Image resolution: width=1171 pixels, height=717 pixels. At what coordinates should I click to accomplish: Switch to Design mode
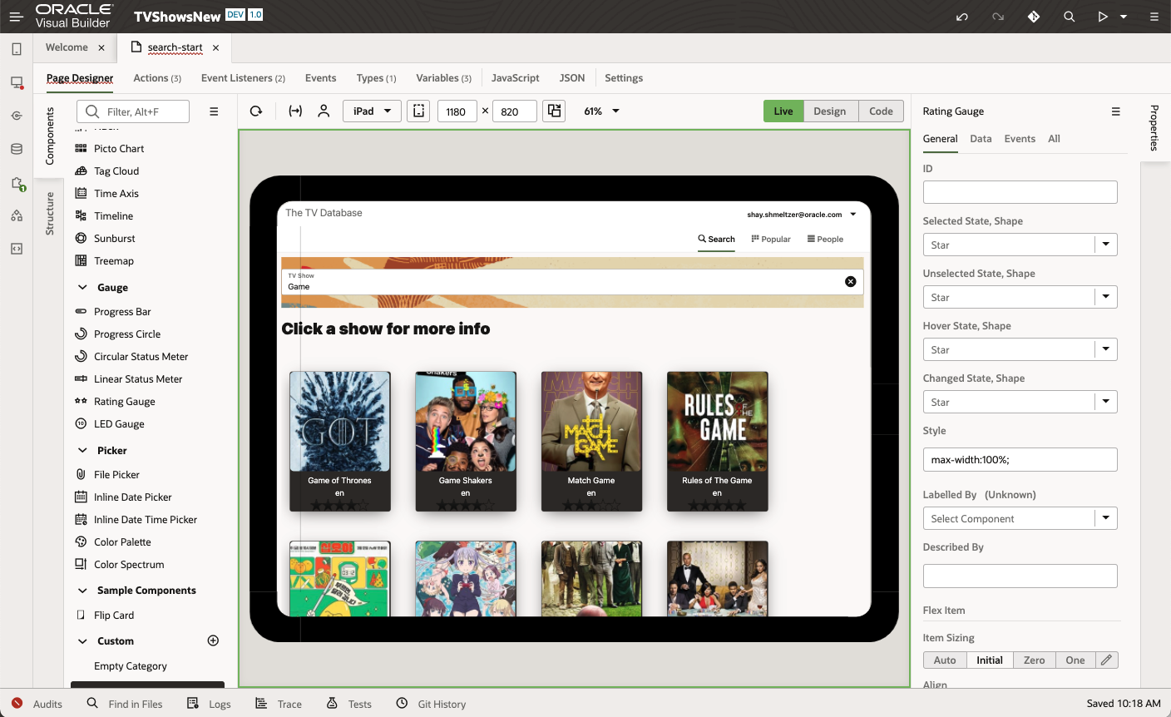click(x=830, y=110)
